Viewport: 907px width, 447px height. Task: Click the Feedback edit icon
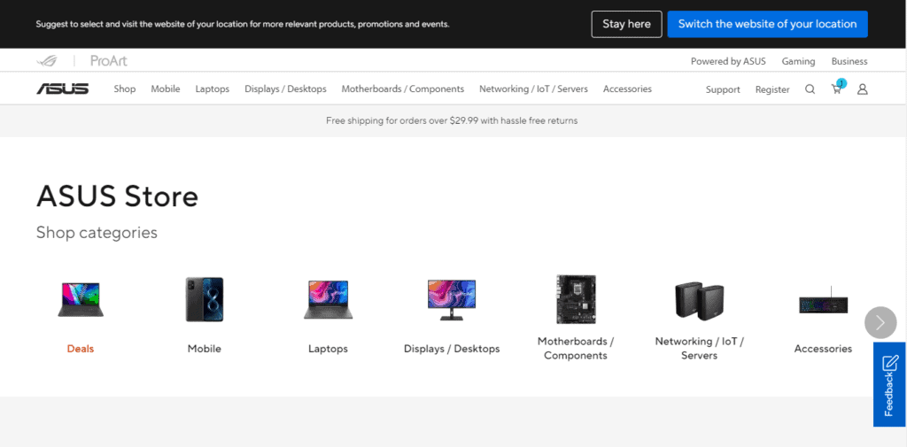click(x=889, y=363)
